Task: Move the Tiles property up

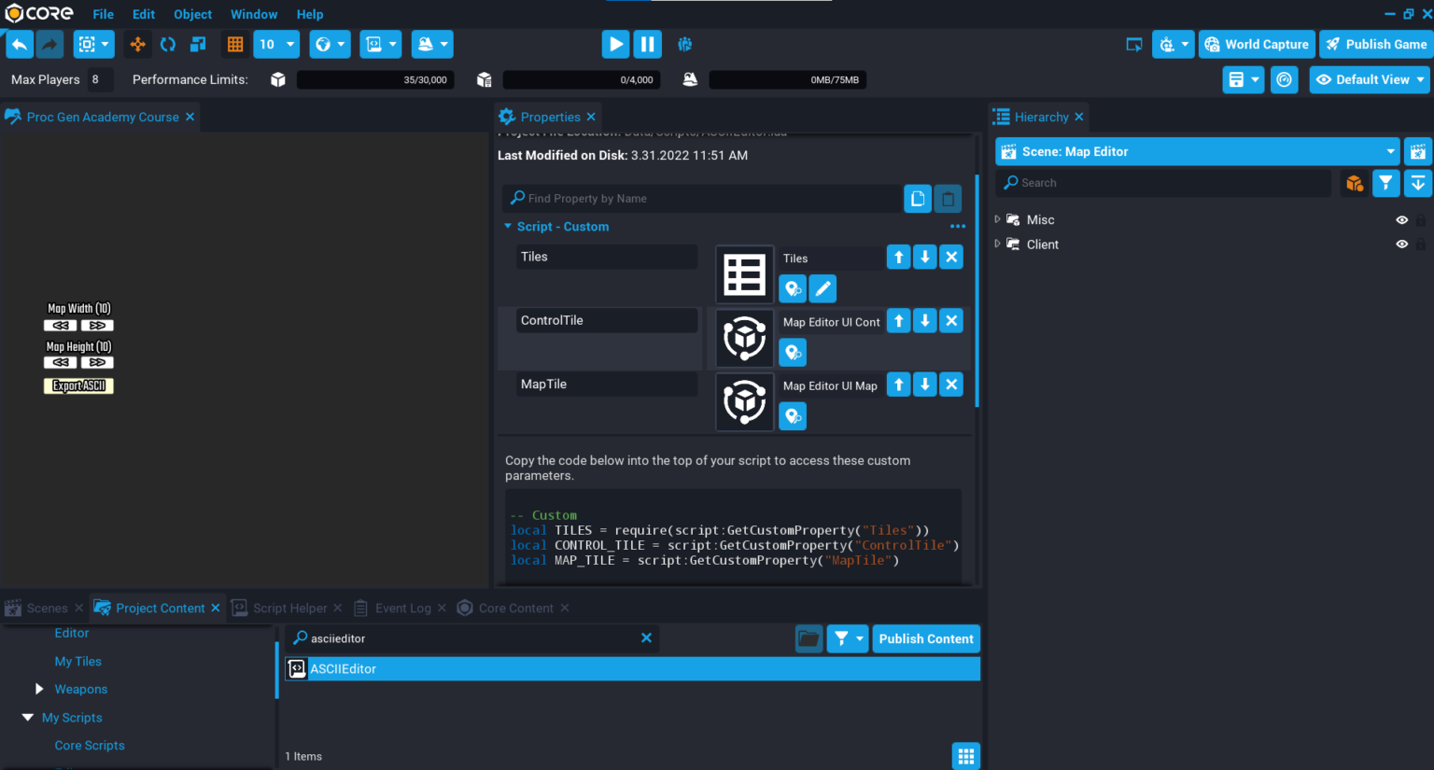Action: 898,257
